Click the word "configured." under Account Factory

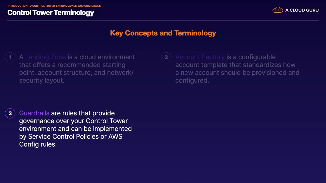coord(192,80)
